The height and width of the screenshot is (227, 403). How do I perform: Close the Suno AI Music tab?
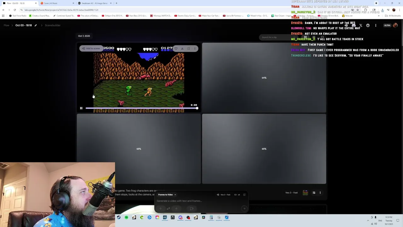click(x=73, y=3)
